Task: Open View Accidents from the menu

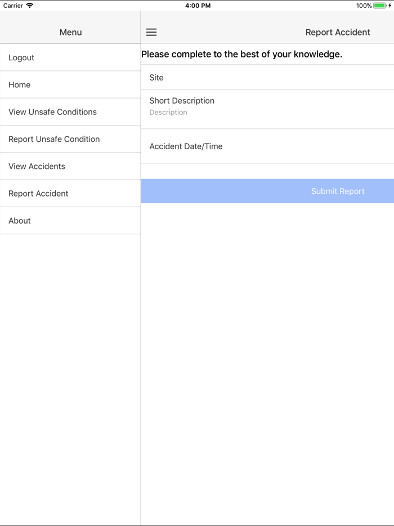Action: 36,166
